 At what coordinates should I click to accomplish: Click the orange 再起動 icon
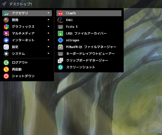click(6, 69)
